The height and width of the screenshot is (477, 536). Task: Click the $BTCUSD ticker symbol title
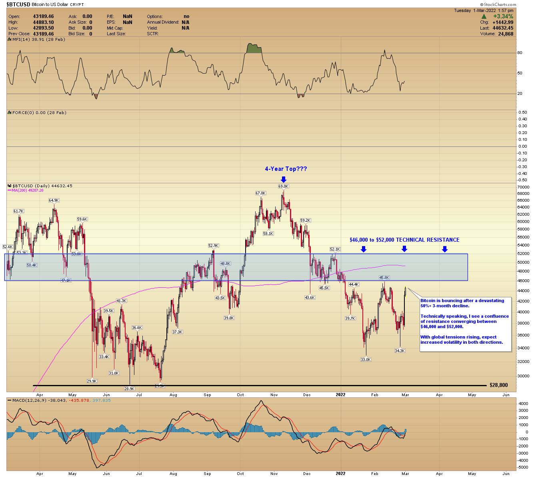point(18,5)
